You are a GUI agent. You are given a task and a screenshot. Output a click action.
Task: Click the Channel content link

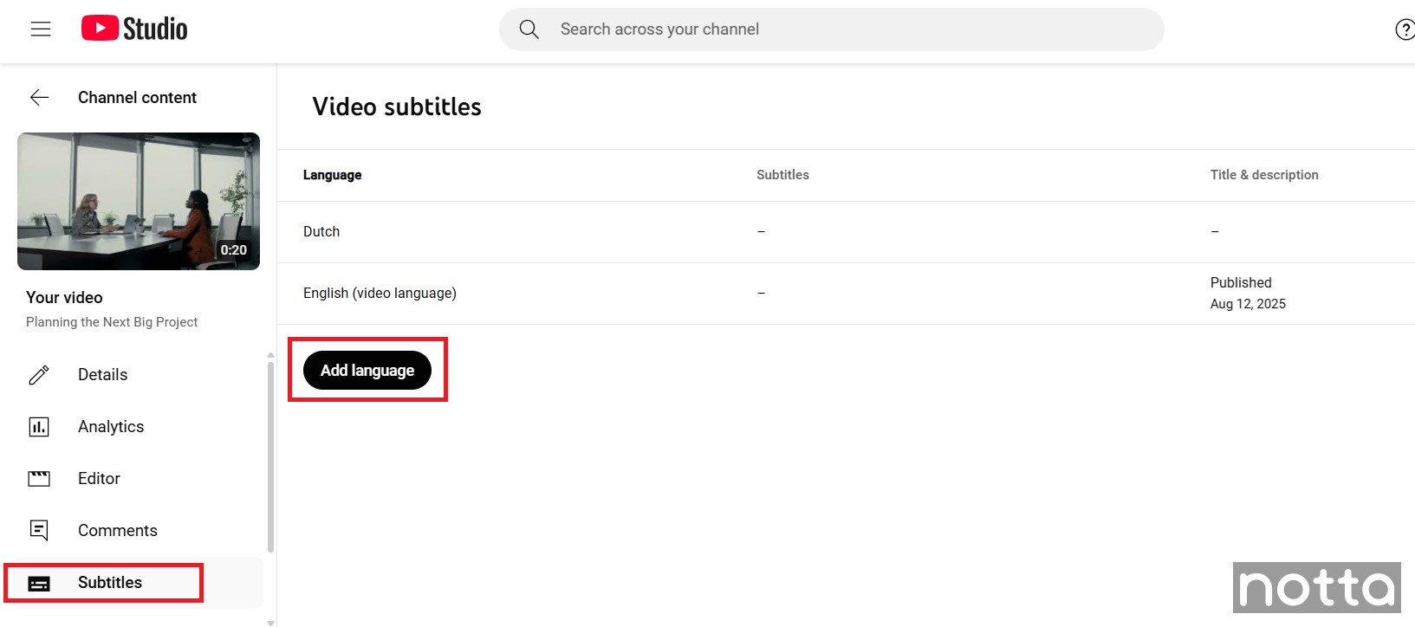tap(137, 98)
